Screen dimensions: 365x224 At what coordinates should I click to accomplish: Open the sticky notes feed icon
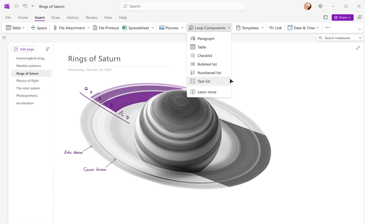(x=326, y=17)
